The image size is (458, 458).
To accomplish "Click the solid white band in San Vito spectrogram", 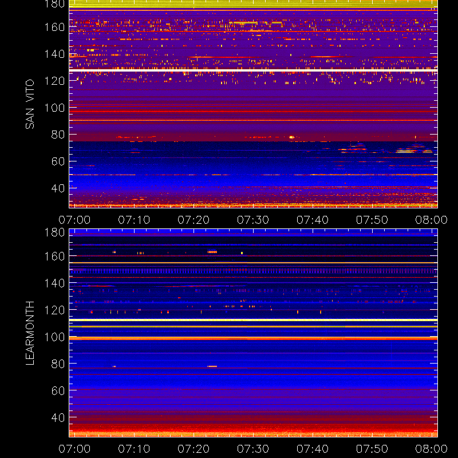I will tap(253, 70).
